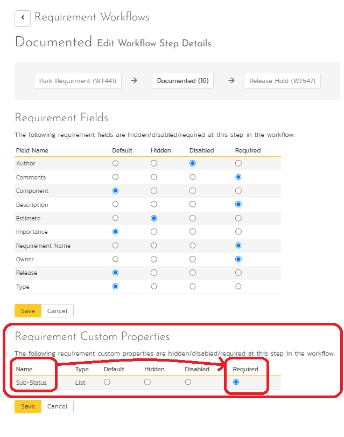The image size is (344, 437).
Task: Open the Park Requirment (WT441) transition
Action: pos(78,81)
